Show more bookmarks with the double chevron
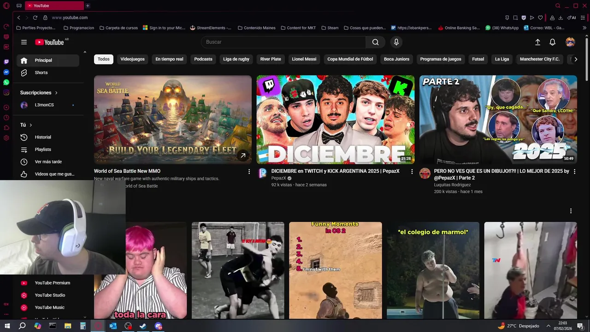The image size is (590, 332). point(584,28)
